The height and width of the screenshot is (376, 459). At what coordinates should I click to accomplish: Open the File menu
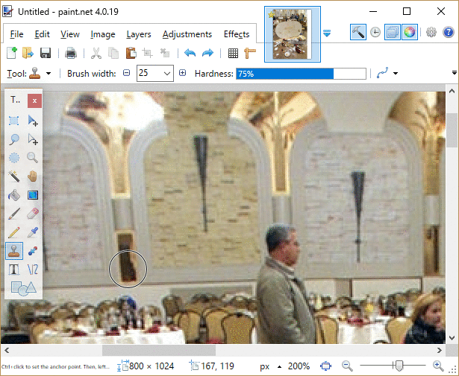[16, 34]
